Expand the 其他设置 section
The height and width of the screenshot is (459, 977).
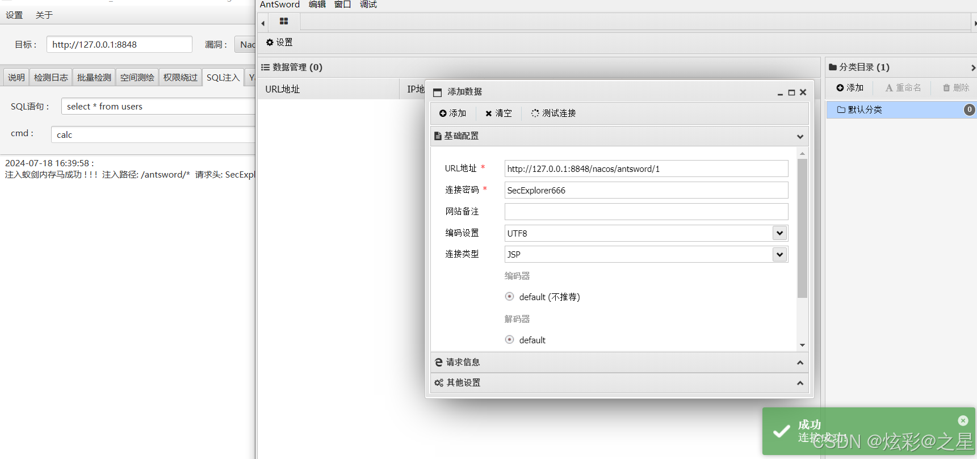(800, 383)
